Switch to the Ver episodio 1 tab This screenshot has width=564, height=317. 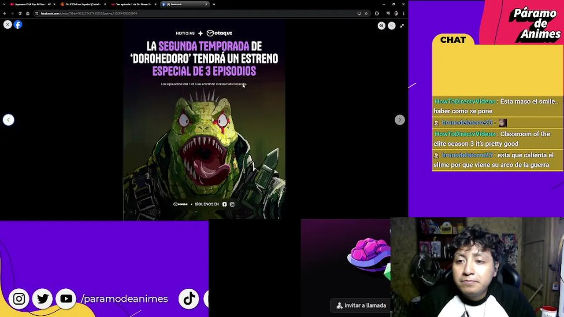133,4
